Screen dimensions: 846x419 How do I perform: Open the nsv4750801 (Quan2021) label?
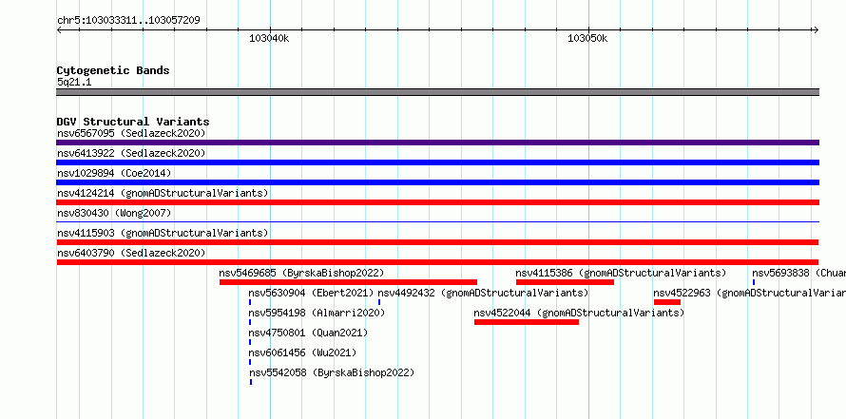tap(308, 333)
